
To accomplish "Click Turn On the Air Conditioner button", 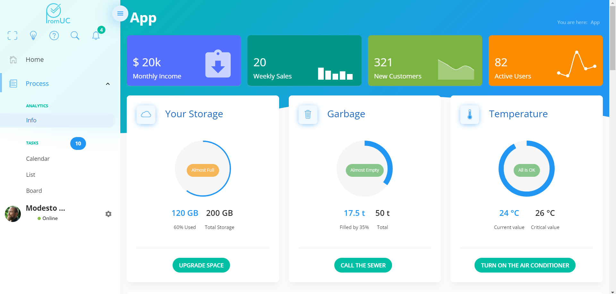I will (x=525, y=265).
